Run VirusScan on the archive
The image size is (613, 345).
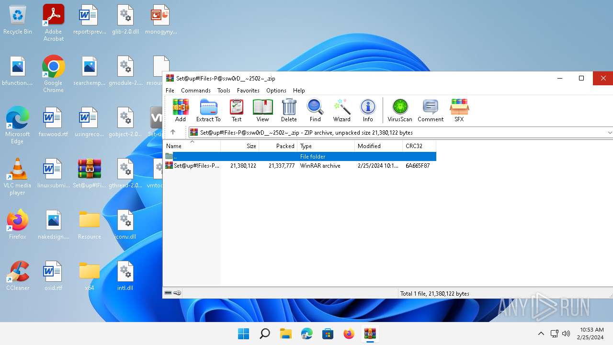400,111
